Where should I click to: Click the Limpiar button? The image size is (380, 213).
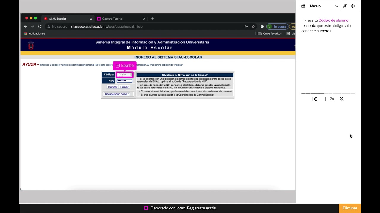[x=124, y=87]
